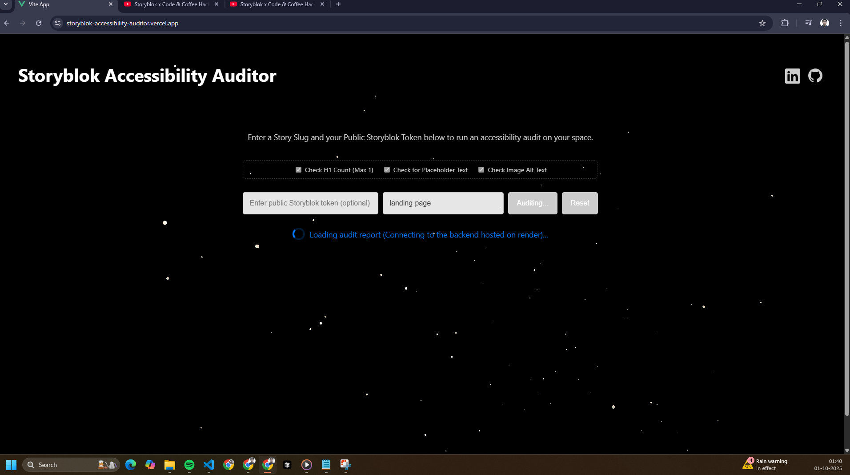
Task: Open the Windows Start menu
Action: click(x=11, y=465)
